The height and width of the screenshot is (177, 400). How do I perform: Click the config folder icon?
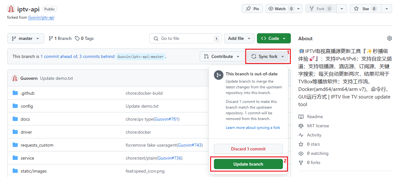click(x=15, y=106)
